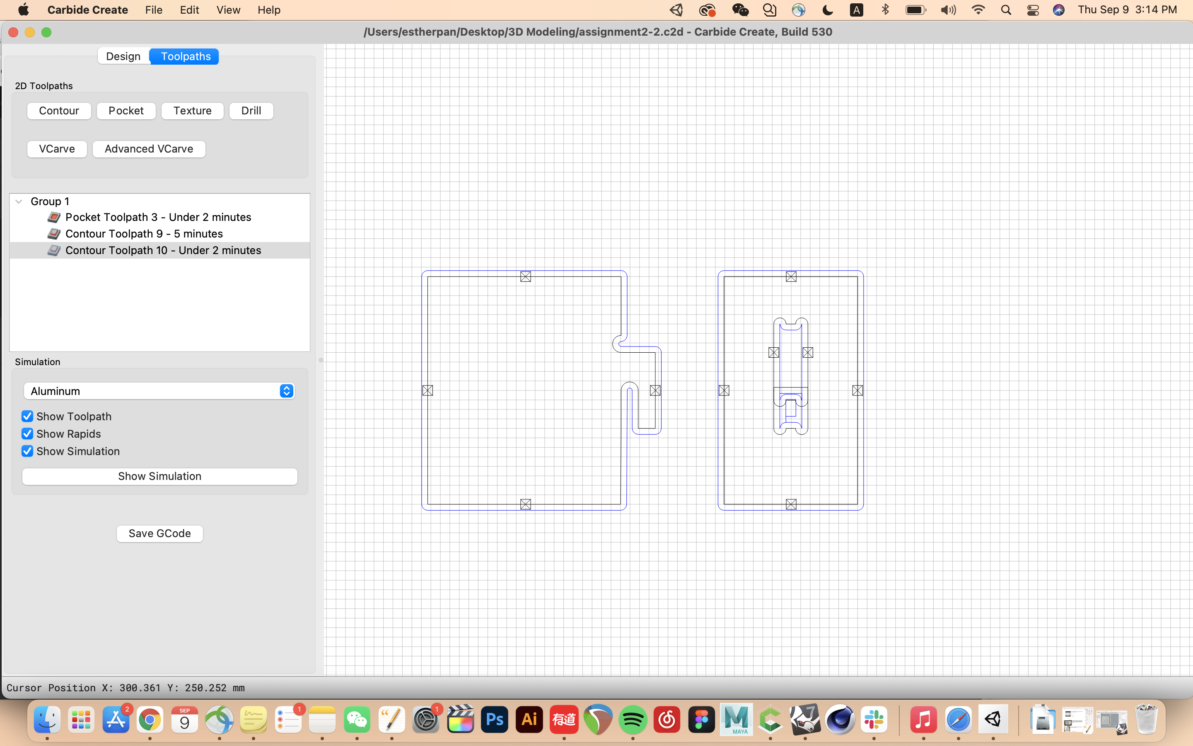Select Contour Toolpath 9 in the list
This screenshot has width=1193, height=746.
[x=144, y=233]
